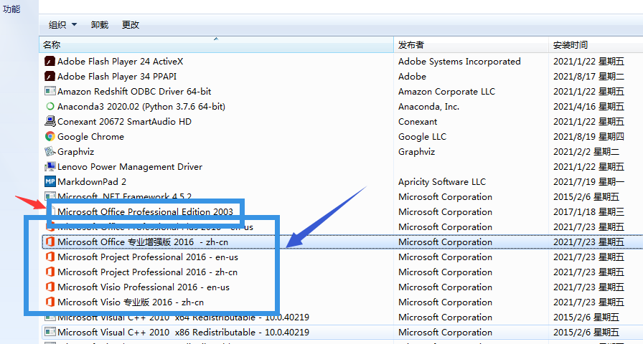This screenshot has width=643, height=344.
Task: Click the Visio Professional 2016 en-us icon
Action: (50, 287)
